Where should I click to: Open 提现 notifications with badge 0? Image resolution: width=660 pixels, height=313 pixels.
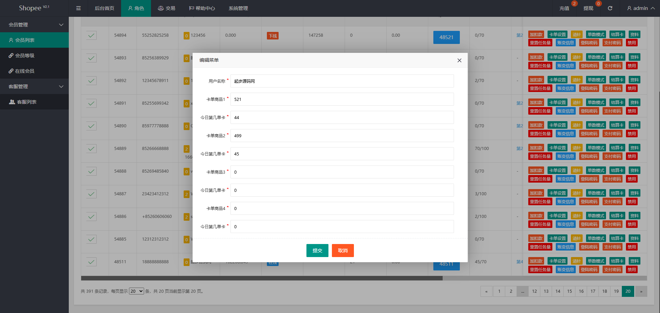pyautogui.click(x=588, y=8)
